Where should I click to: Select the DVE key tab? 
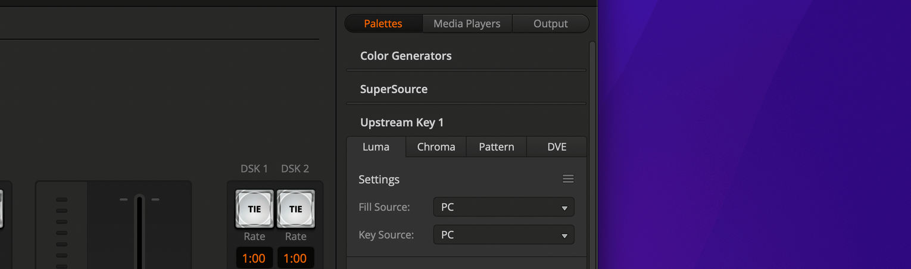point(557,147)
